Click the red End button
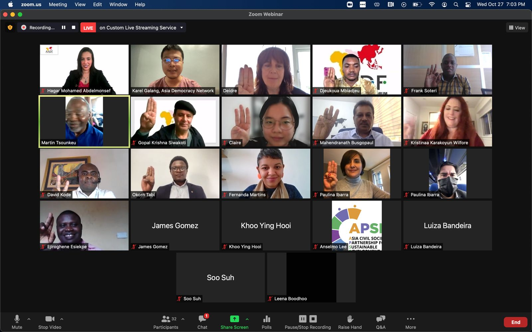The height and width of the screenshot is (332, 532). tap(515, 322)
